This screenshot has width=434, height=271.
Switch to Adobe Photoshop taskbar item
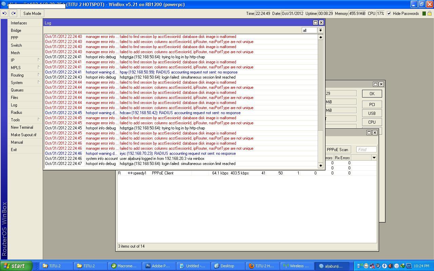coord(159,266)
